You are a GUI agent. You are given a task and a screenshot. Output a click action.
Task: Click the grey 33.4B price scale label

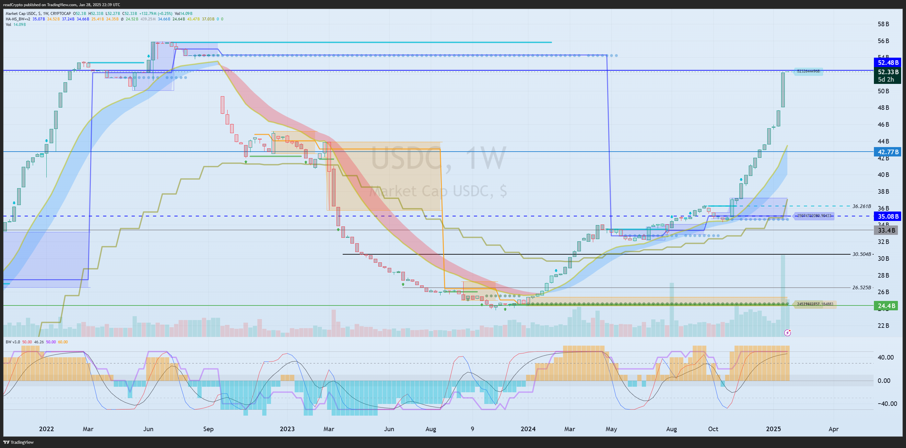(x=886, y=230)
